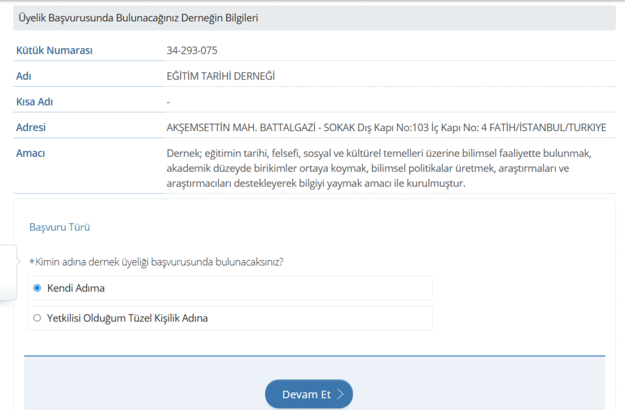
Task: Click the 'Adı' field label
Action: pos(23,76)
